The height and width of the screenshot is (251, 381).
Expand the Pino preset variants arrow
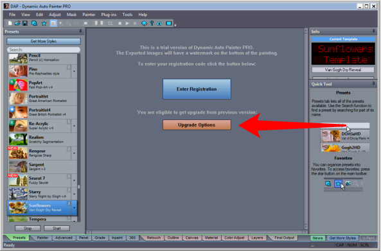[x=74, y=71]
